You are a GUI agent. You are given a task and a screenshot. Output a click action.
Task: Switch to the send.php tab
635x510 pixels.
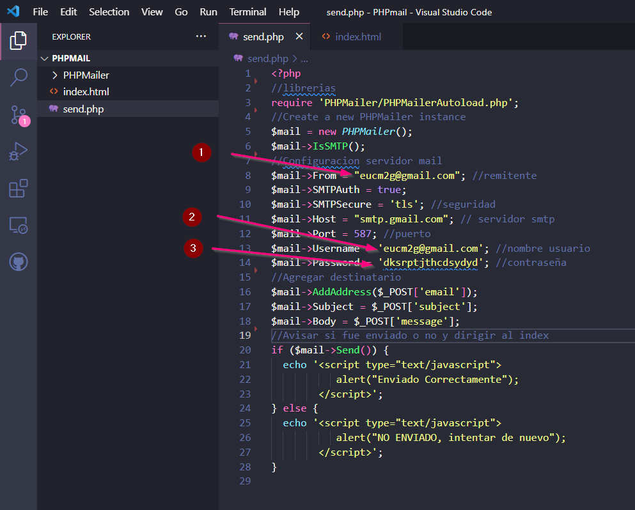(263, 37)
